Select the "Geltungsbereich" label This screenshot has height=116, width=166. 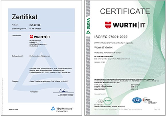(x=17, y=56)
